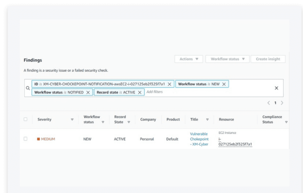303x193 pixels.
Task: Go to previous page of findings
Action: click(x=268, y=103)
